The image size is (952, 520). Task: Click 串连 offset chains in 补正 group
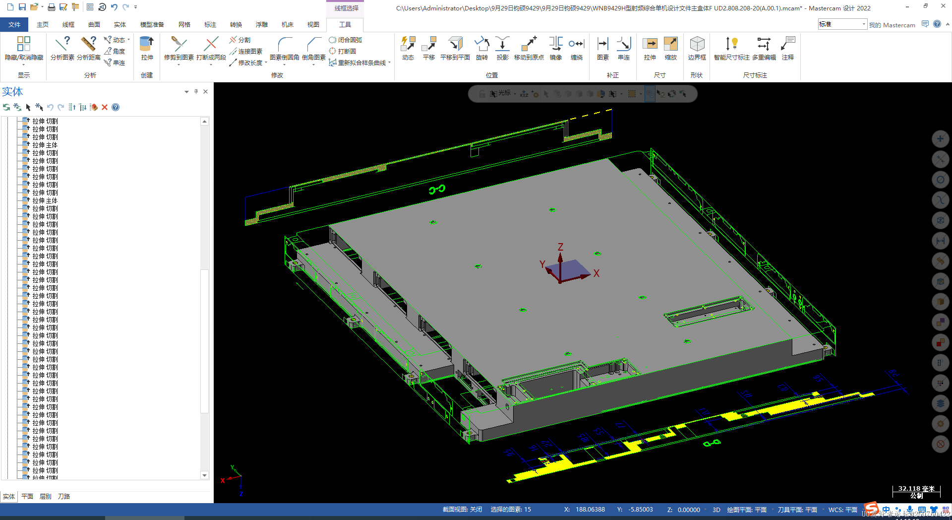pyautogui.click(x=624, y=49)
